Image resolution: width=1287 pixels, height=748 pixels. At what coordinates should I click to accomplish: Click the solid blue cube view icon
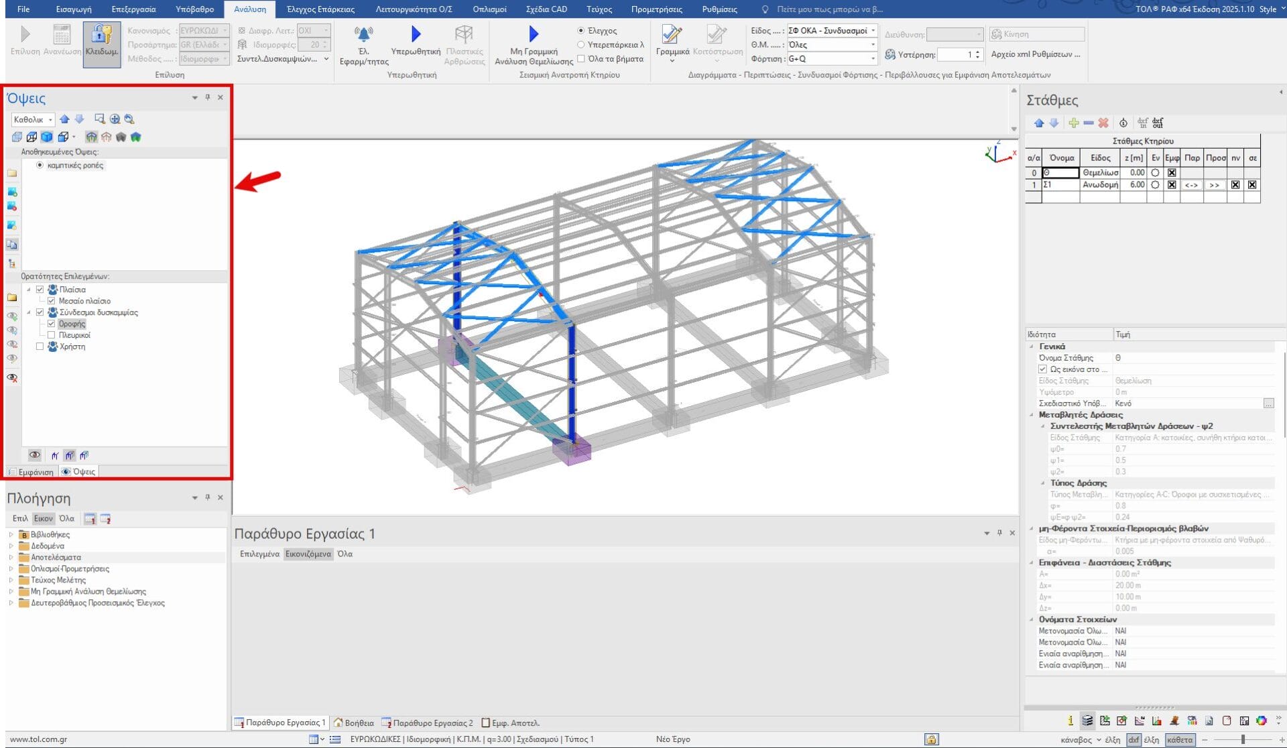tap(47, 137)
